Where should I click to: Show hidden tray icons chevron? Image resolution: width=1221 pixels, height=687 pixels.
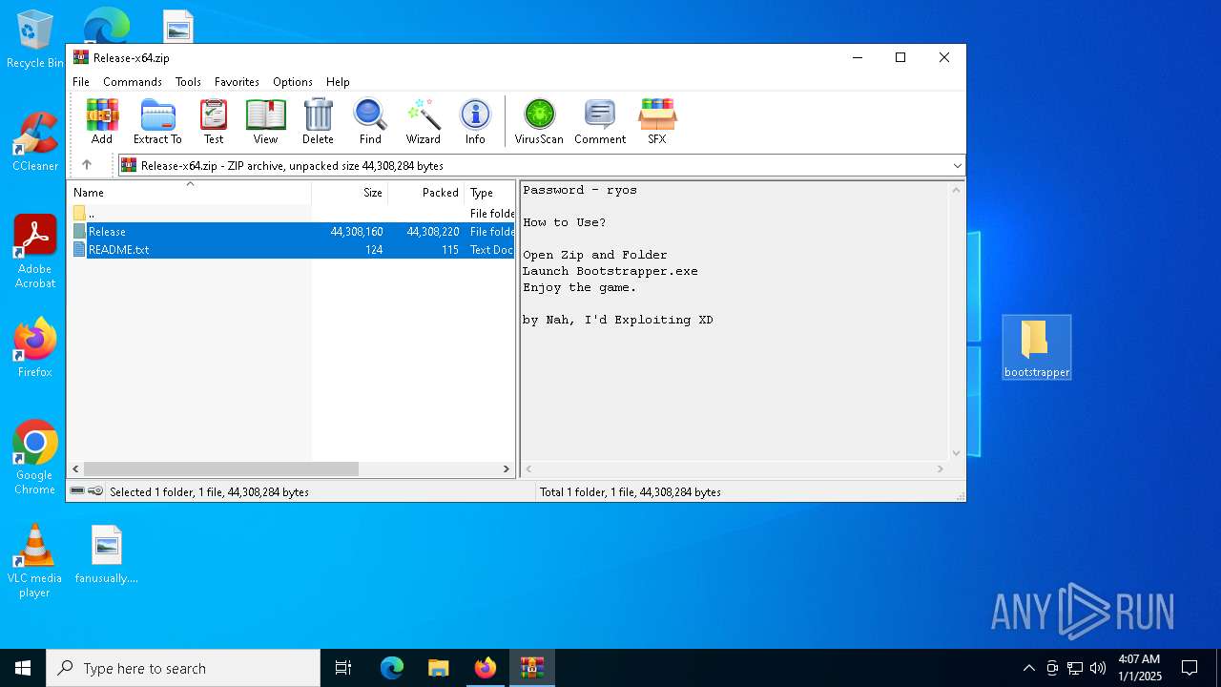click(1028, 668)
